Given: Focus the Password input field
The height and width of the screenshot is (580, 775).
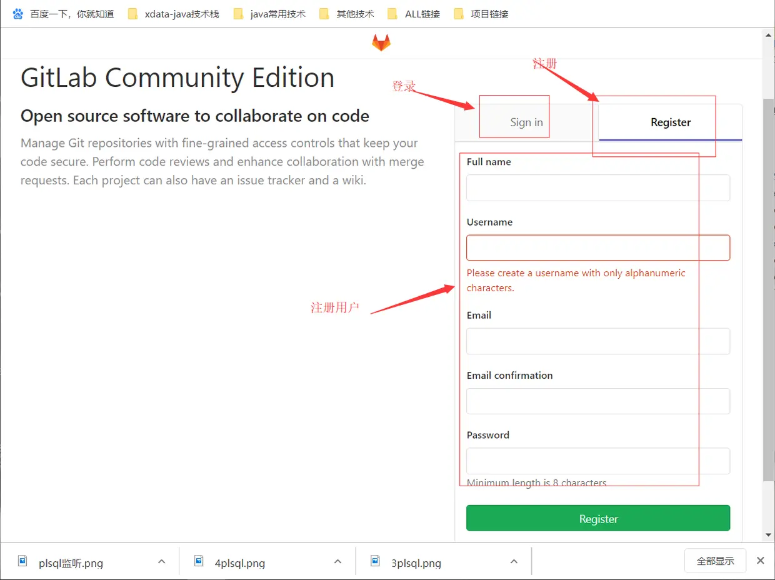Looking at the screenshot, I should [598, 461].
